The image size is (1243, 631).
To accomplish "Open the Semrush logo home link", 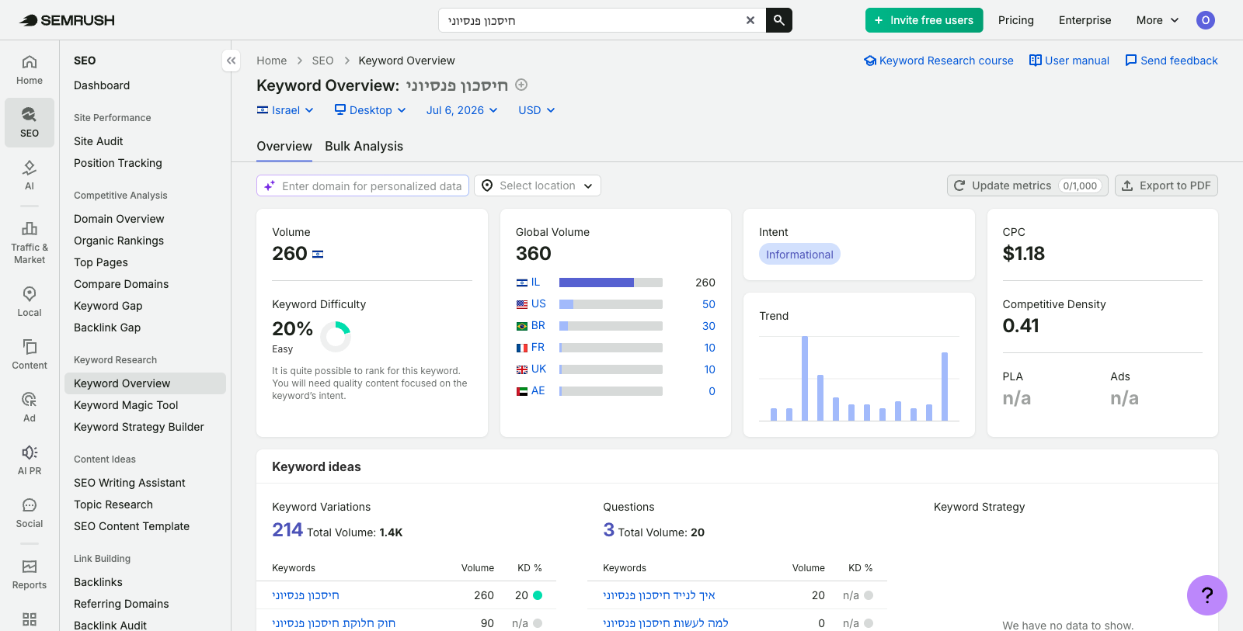I will (67, 20).
